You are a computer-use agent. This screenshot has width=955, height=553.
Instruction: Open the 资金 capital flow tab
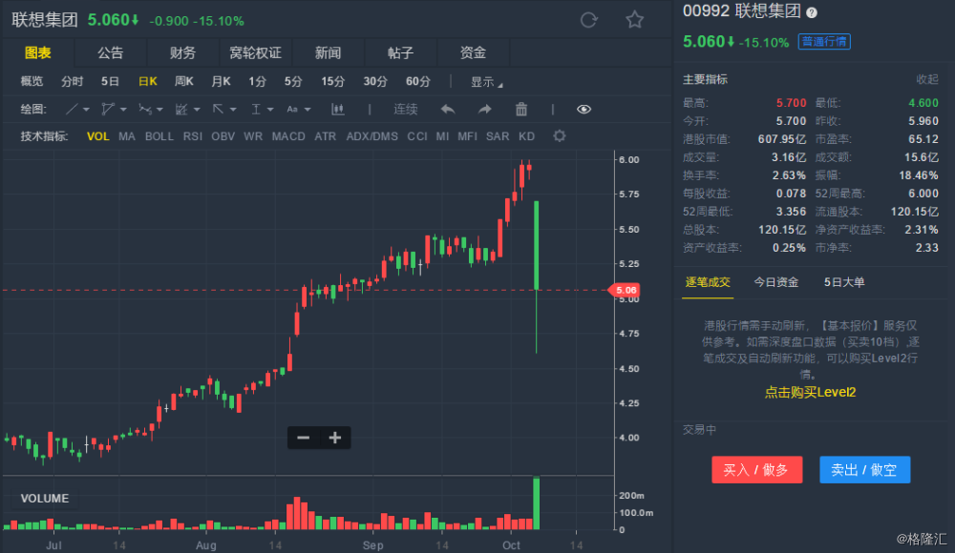click(x=473, y=53)
